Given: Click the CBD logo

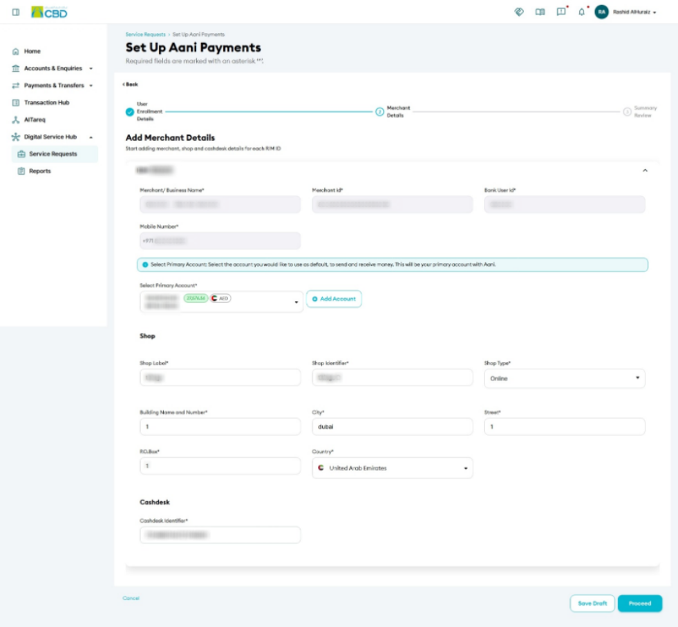Looking at the screenshot, I should pyautogui.click(x=49, y=12).
